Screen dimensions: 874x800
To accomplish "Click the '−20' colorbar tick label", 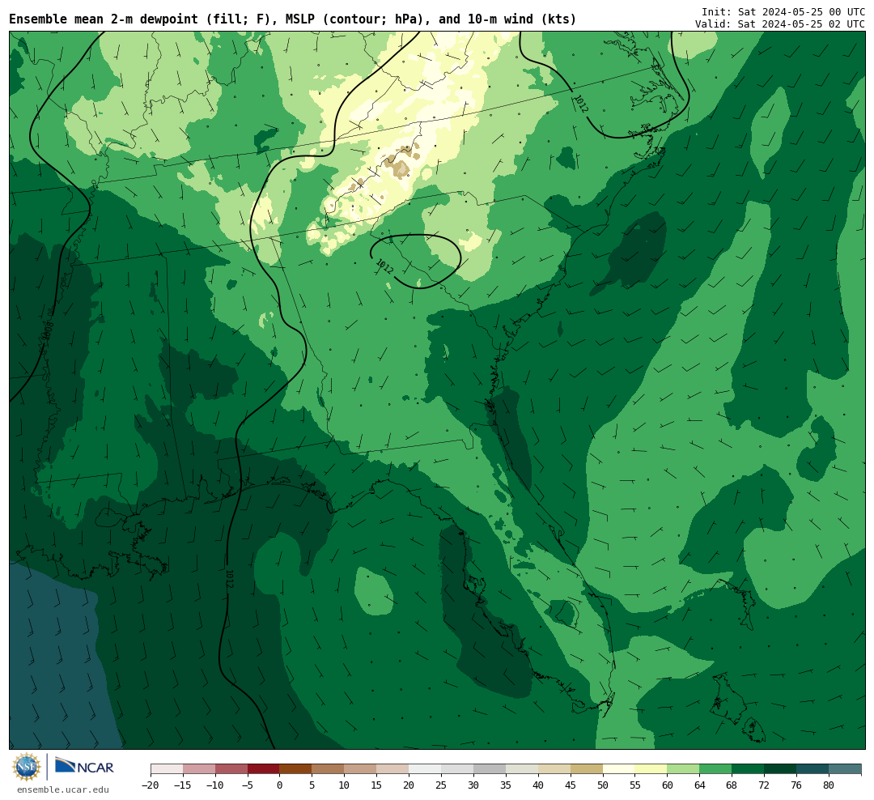I will 151,785.
